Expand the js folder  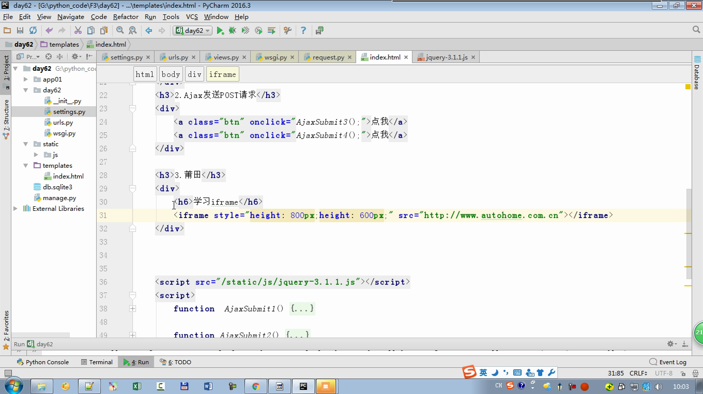coord(36,155)
